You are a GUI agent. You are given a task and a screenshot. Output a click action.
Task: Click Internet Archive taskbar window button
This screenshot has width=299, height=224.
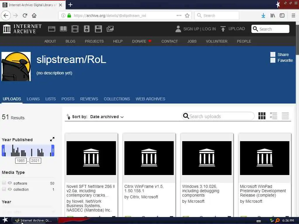click(x=35, y=220)
